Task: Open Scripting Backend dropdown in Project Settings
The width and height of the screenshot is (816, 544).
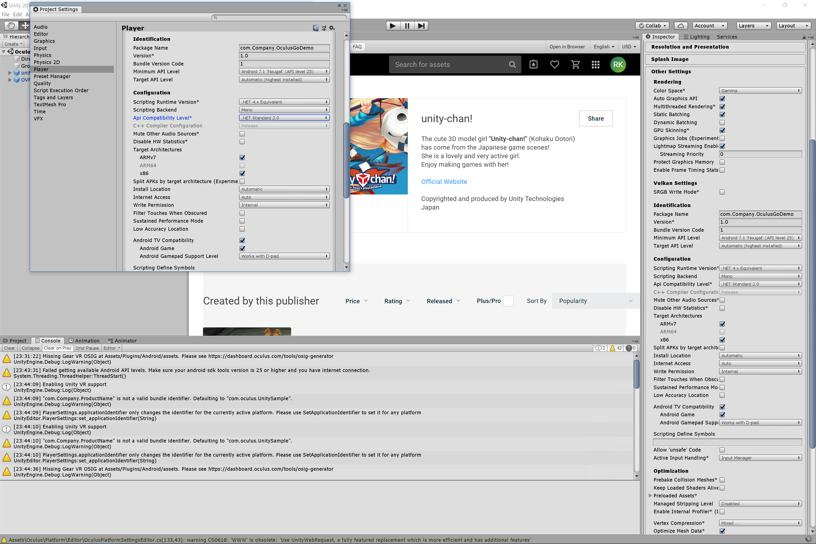Action: tap(284, 110)
